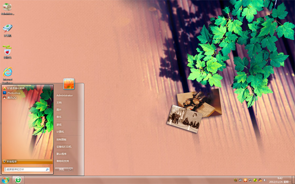This screenshot has height=184, width=295.
Task: Open 默认程序 (Default Programs)
Action: (61, 154)
